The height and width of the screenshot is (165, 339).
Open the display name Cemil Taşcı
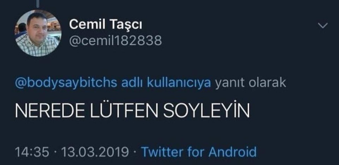click(x=105, y=25)
